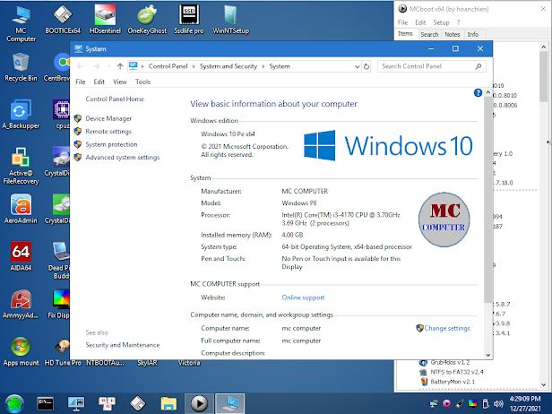Click System and Security breadcrumb
Screen dimensions: 552x414
click(x=229, y=66)
